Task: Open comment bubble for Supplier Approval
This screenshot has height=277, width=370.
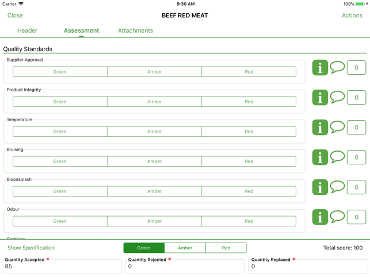Action: [x=337, y=67]
